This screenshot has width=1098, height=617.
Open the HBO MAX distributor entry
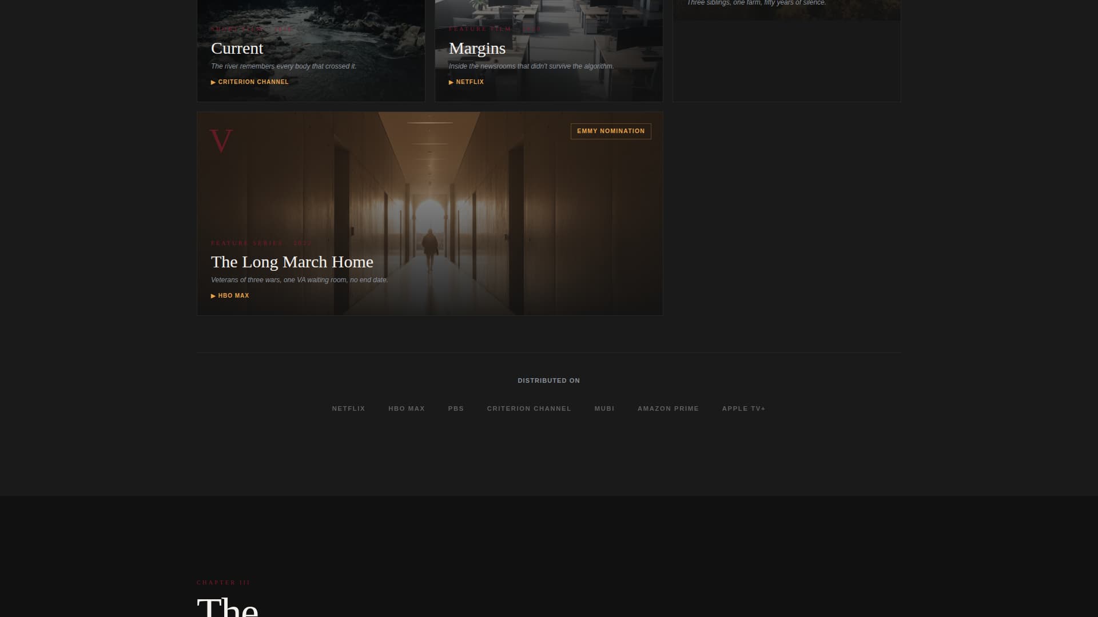point(407,408)
